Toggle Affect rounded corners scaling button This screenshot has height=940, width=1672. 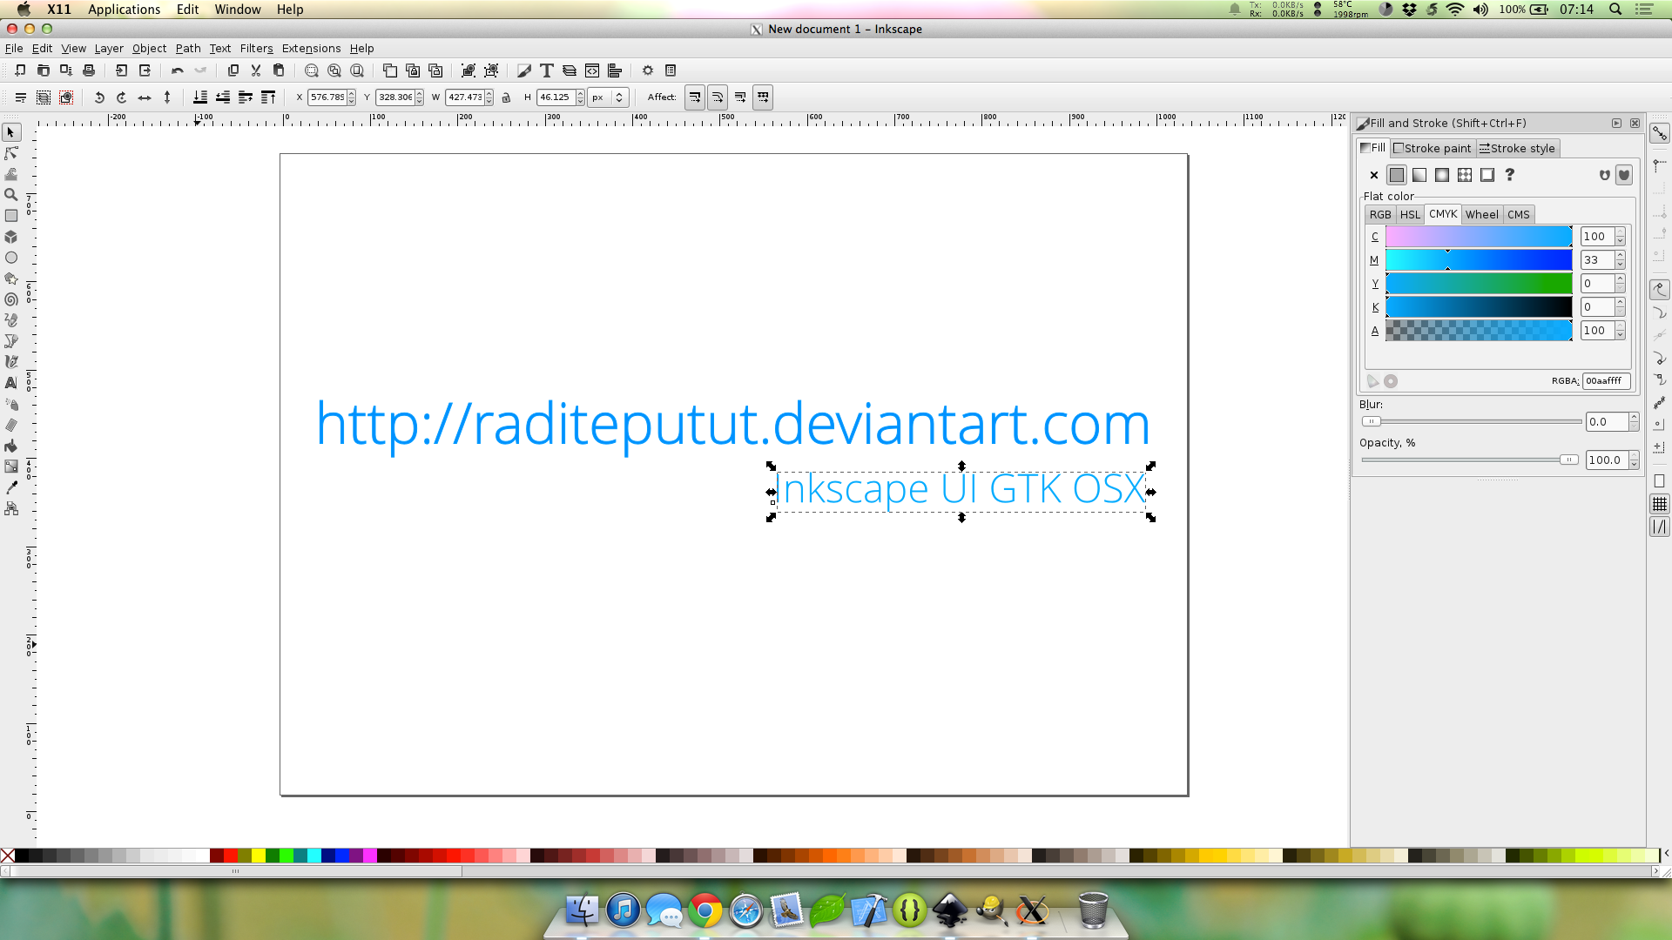pos(718,97)
